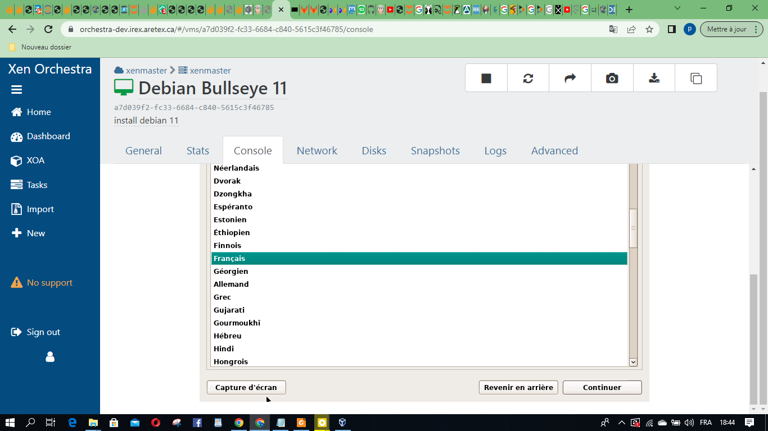Switch to the General tab
This screenshot has width=768, height=431.
[x=143, y=150]
